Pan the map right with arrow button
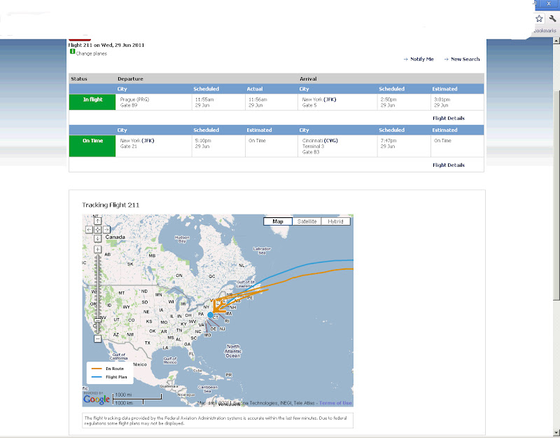560x438 pixels. pyautogui.click(x=106, y=230)
